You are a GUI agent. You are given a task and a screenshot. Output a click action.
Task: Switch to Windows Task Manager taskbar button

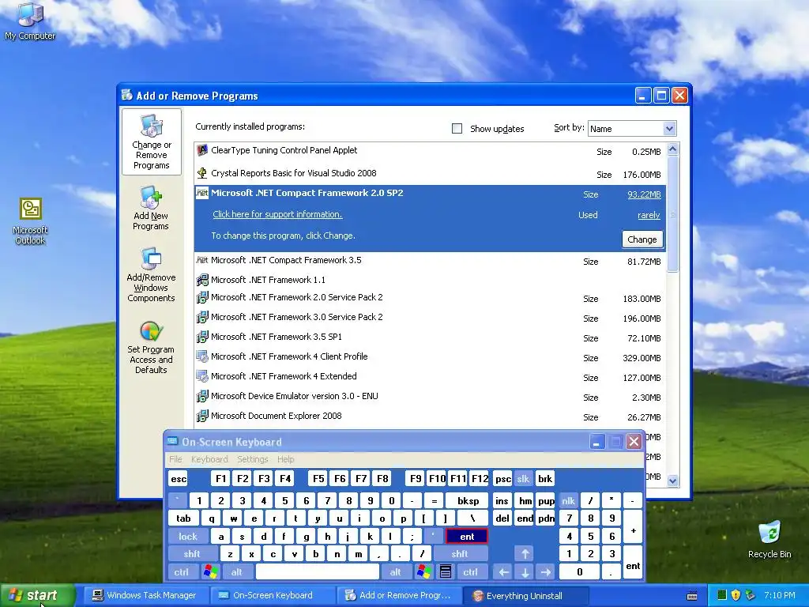click(145, 596)
